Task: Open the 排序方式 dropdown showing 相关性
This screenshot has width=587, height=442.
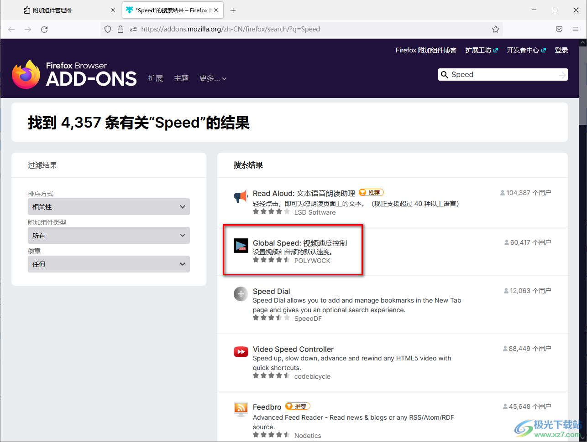Action: [x=109, y=207]
